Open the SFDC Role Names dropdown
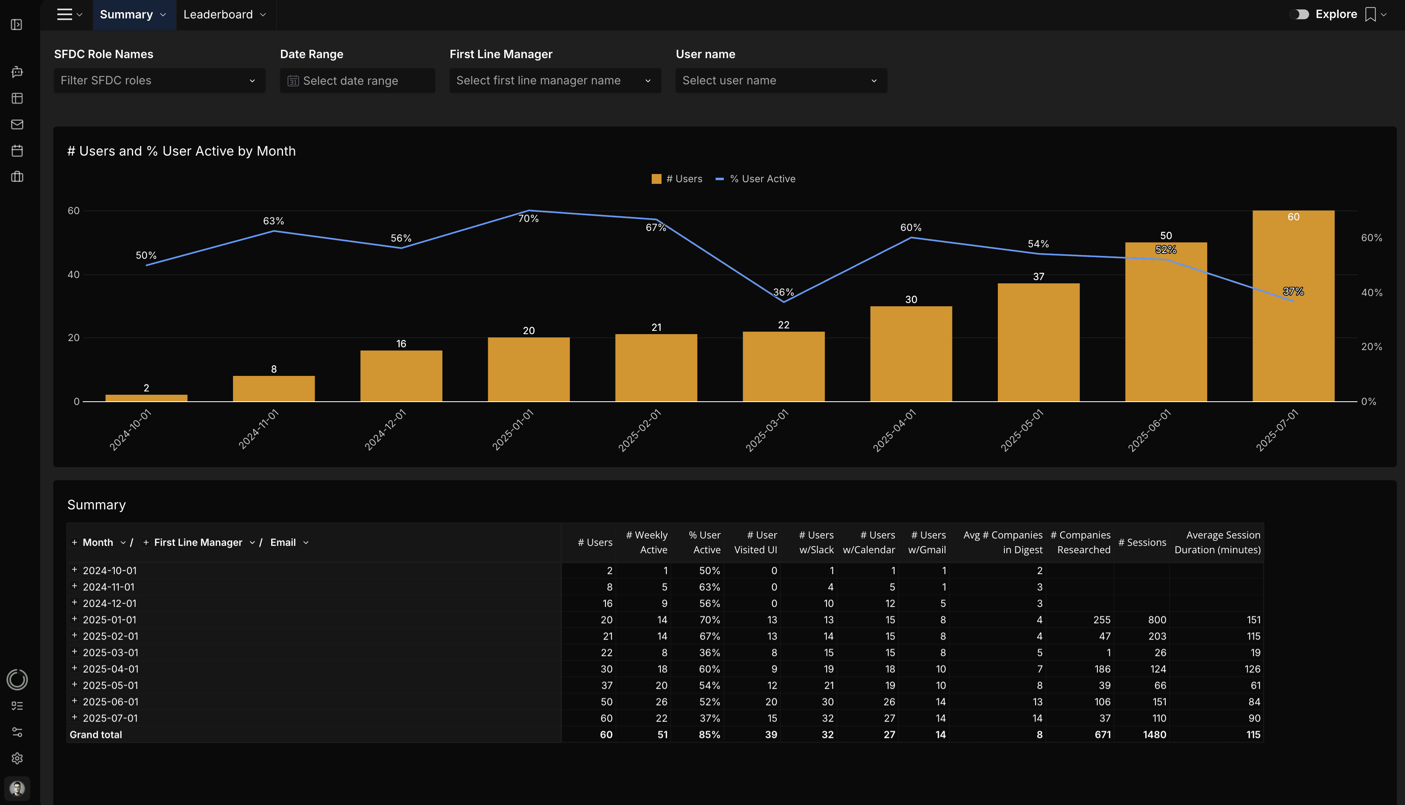This screenshot has height=805, width=1405. click(x=159, y=81)
